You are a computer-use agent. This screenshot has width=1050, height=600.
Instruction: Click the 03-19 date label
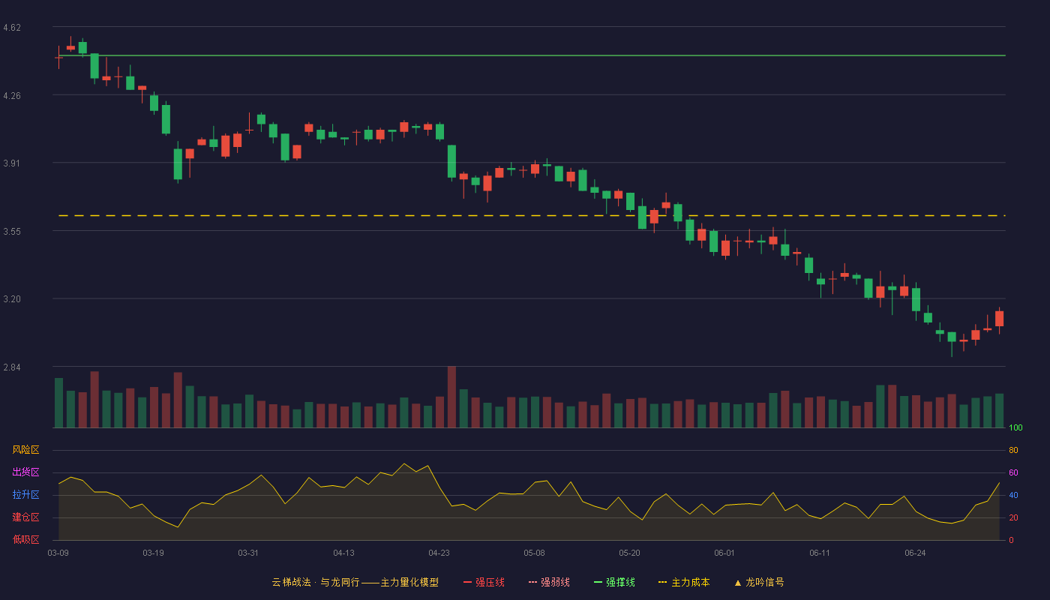[x=153, y=553]
